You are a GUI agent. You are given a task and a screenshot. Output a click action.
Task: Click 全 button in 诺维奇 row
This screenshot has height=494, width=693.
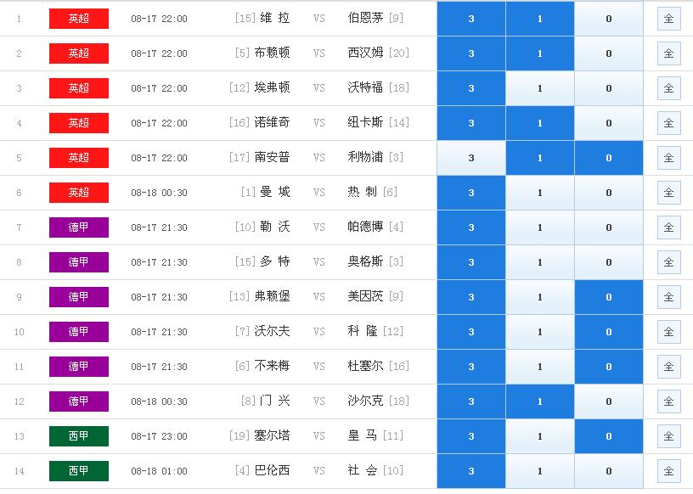(x=668, y=123)
